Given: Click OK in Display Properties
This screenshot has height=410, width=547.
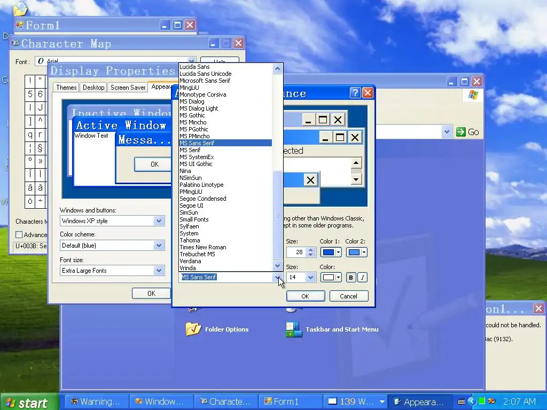Looking at the screenshot, I should click(x=151, y=294).
